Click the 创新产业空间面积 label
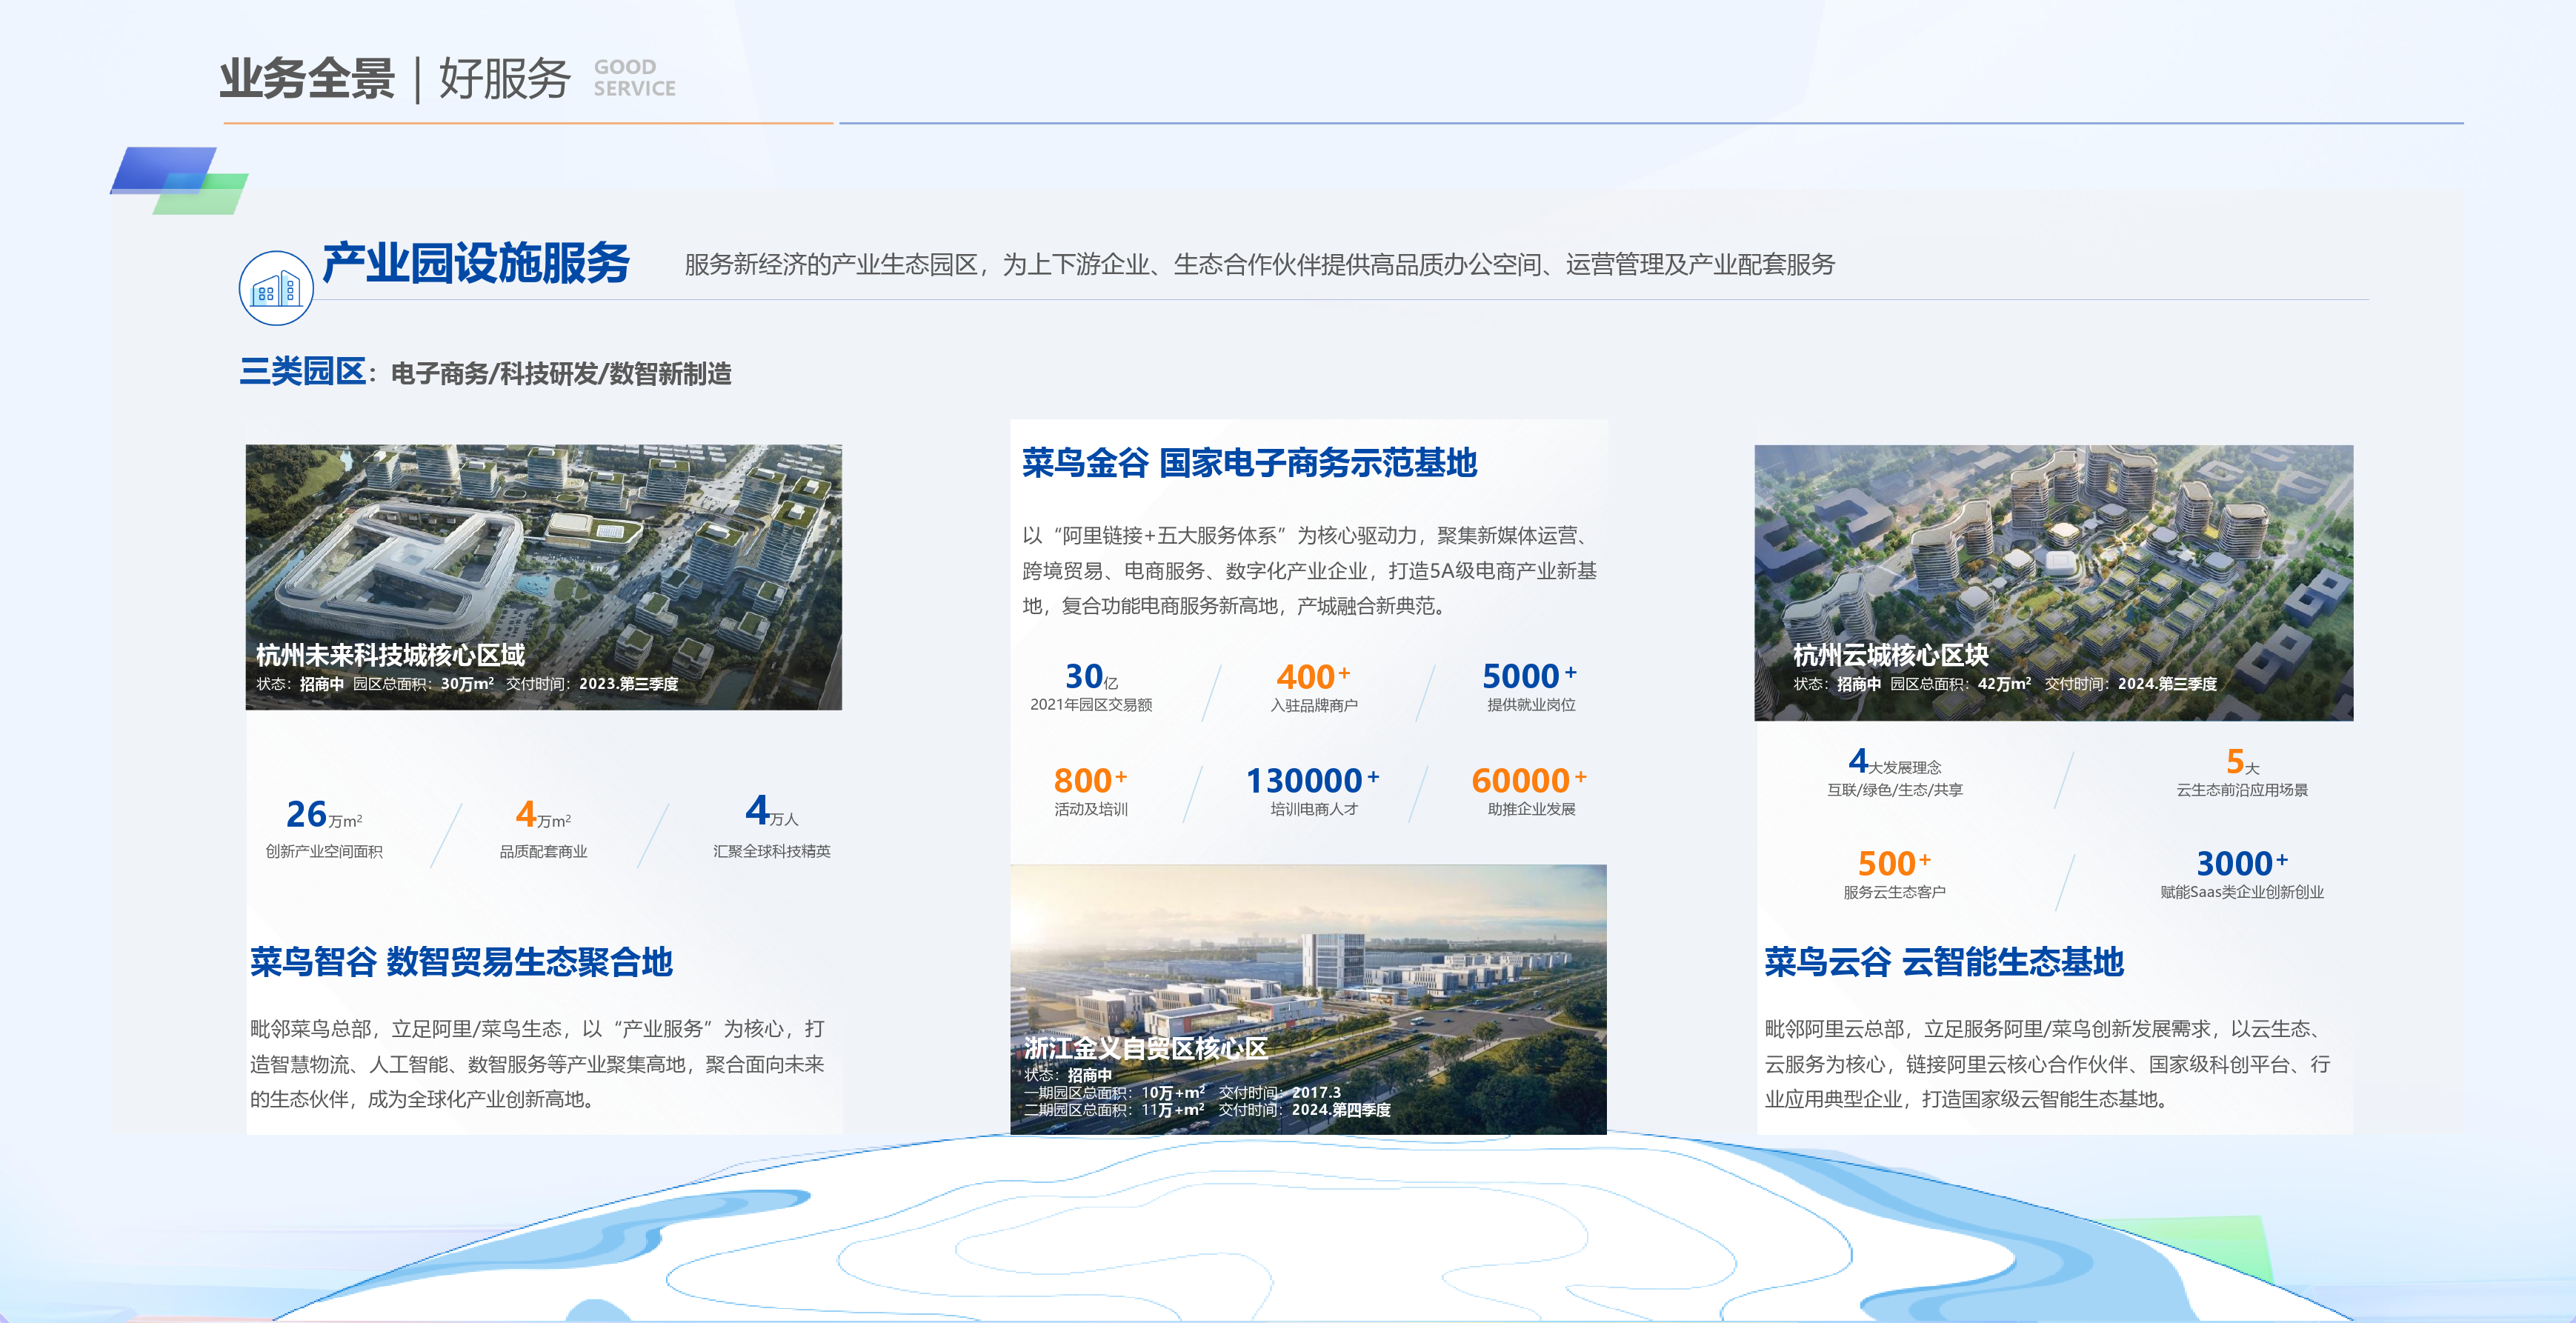Screen dimensions: 2576x1323 (x=324, y=851)
